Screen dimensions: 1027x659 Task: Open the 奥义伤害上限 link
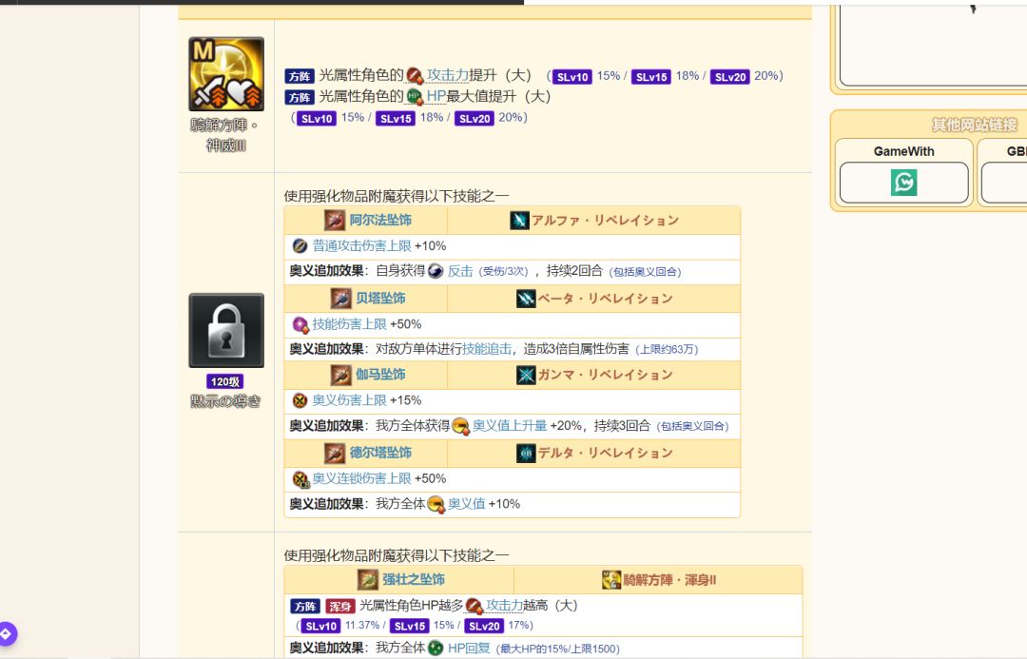pyautogui.click(x=349, y=400)
